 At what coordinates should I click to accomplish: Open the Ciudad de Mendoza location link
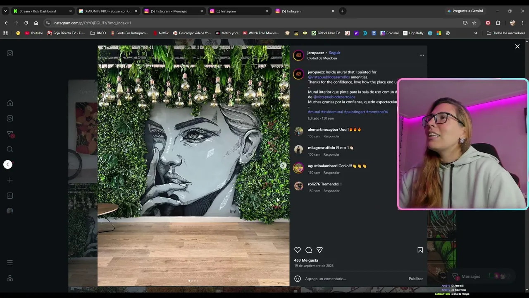(x=322, y=58)
